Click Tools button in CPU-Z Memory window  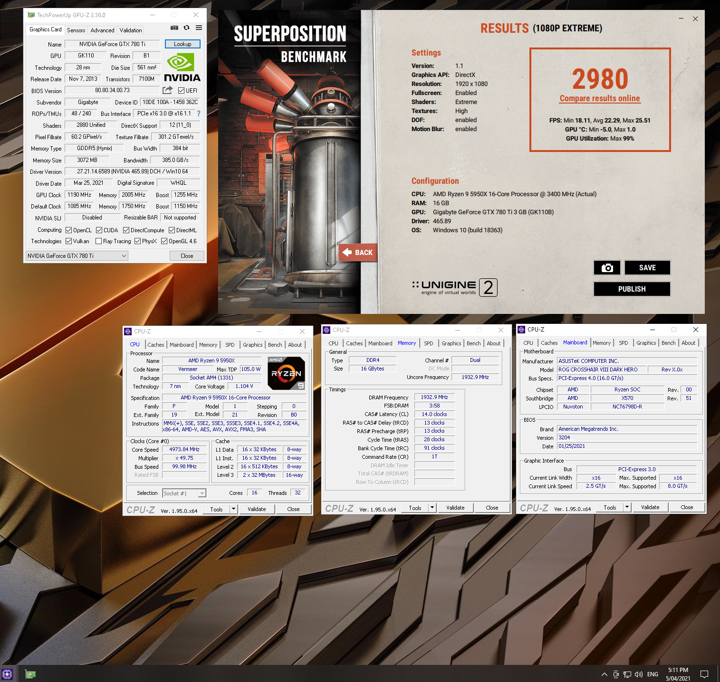(x=415, y=508)
